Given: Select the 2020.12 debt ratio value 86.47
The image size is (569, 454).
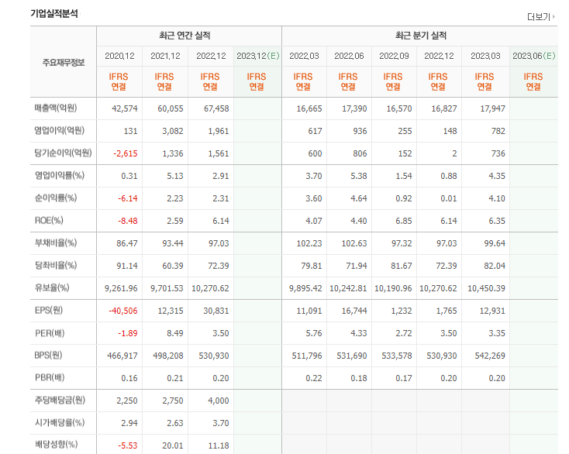Looking at the screenshot, I should point(127,244).
